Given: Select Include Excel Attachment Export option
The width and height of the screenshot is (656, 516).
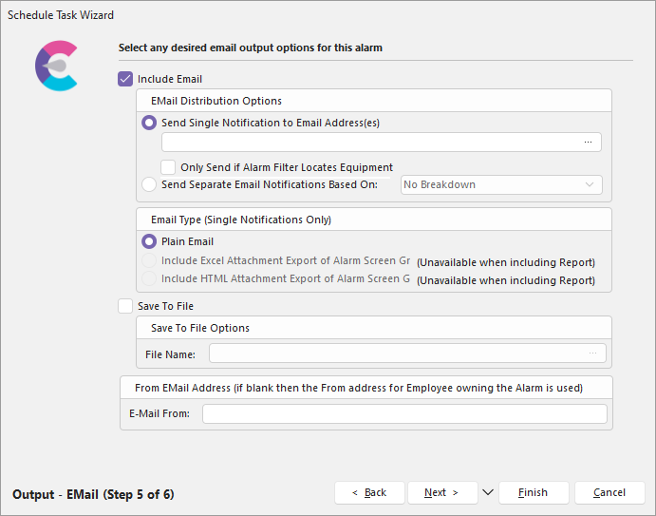Looking at the screenshot, I should coord(148,260).
